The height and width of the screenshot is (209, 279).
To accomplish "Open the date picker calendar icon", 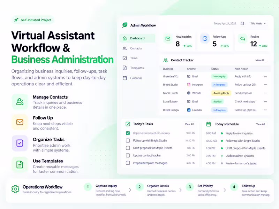I will pyautogui.click(x=242, y=23).
